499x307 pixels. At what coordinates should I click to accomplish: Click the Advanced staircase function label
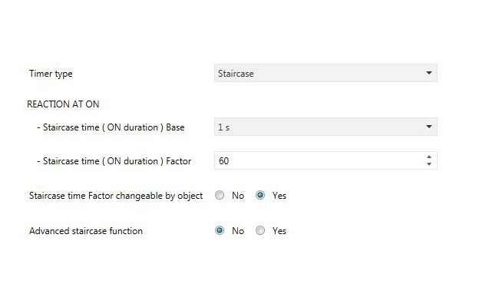click(85, 230)
